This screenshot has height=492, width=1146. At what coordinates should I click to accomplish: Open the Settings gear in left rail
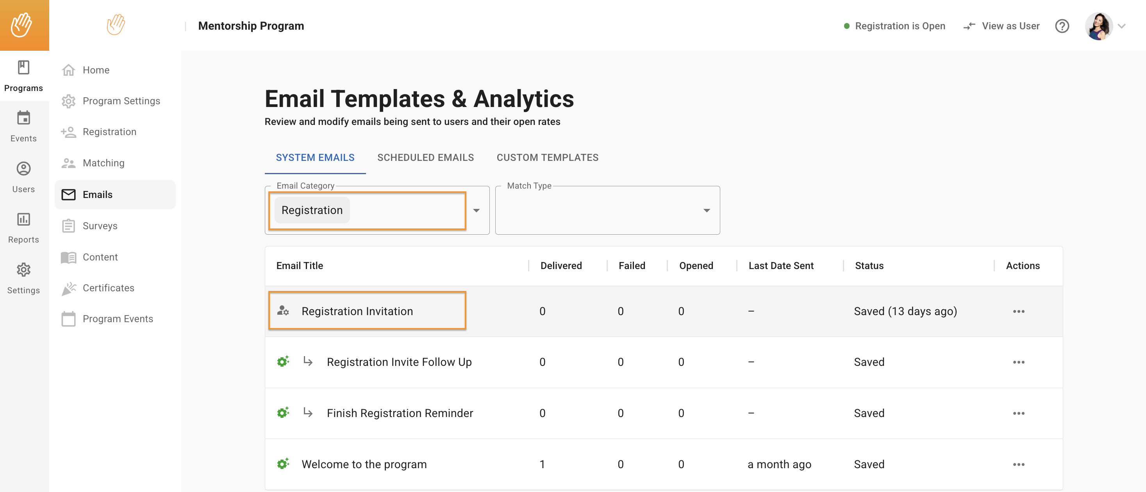pos(23,270)
